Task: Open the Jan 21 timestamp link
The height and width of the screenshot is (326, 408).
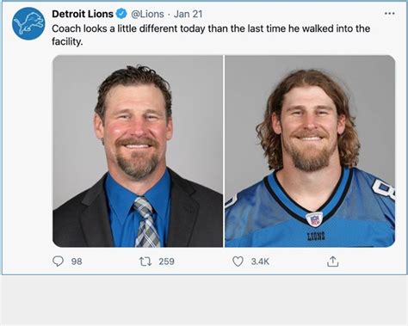Action: (x=188, y=14)
